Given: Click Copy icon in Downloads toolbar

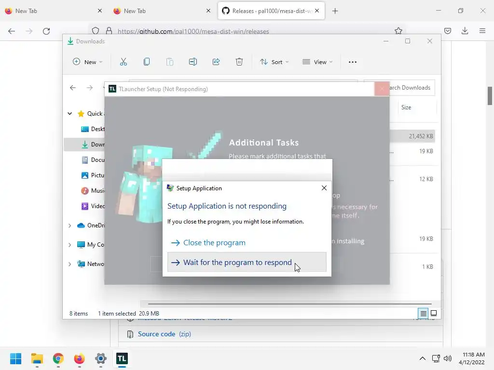Looking at the screenshot, I should [x=147, y=62].
